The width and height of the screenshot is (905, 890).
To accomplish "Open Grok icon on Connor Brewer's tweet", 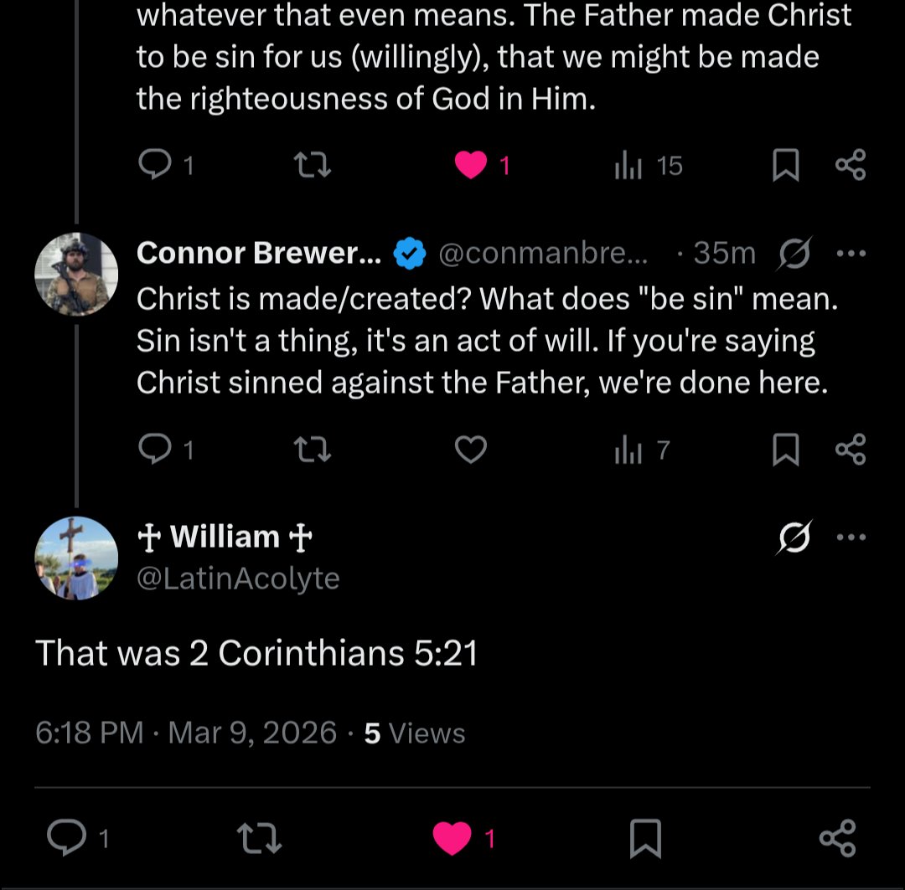I will tap(794, 253).
